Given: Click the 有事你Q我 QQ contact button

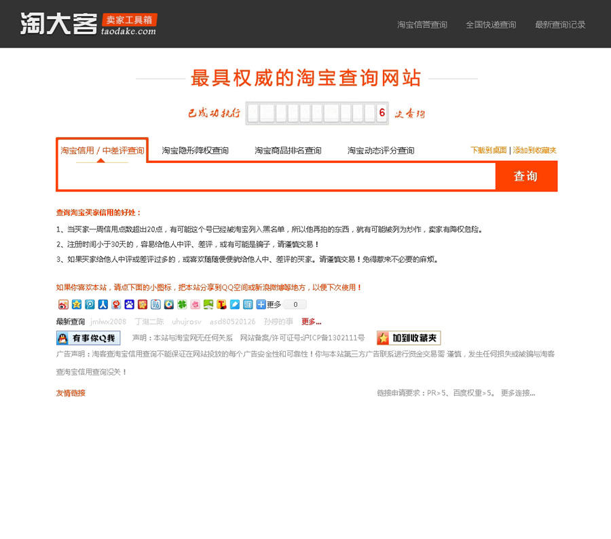Looking at the screenshot, I should pyautogui.click(x=88, y=338).
